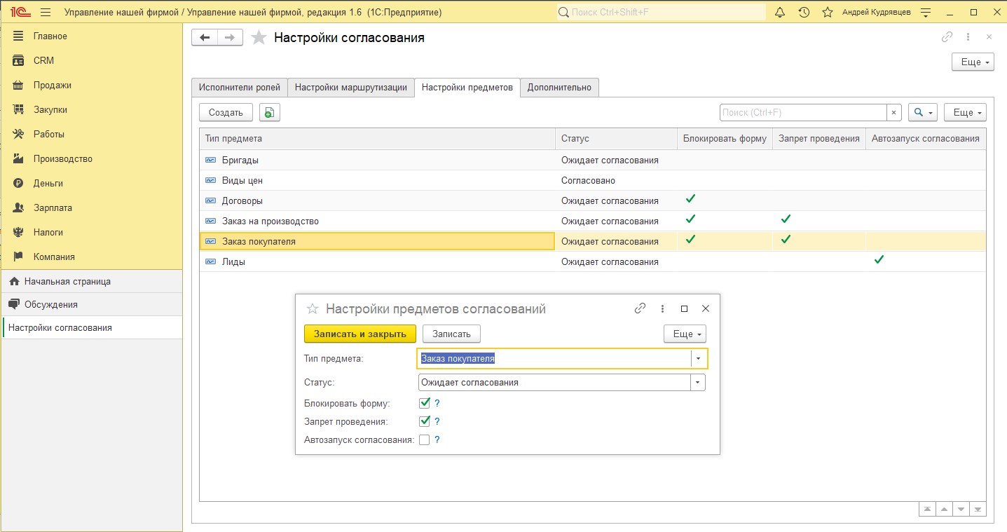This screenshot has width=1007, height=532.
Task: Click the copy-create icon next to Создать
Action: click(x=270, y=112)
